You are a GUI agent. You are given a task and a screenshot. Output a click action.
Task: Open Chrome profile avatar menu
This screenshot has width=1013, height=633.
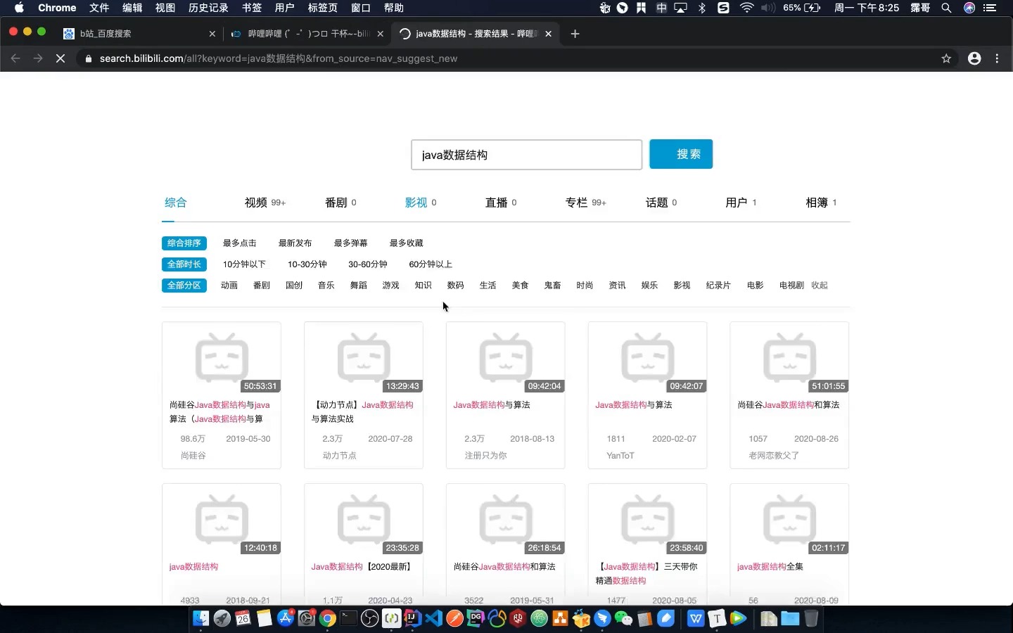pos(974,58)
